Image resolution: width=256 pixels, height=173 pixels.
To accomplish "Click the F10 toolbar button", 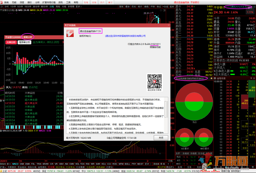I will pyautogui.click(x=153, y=7).
